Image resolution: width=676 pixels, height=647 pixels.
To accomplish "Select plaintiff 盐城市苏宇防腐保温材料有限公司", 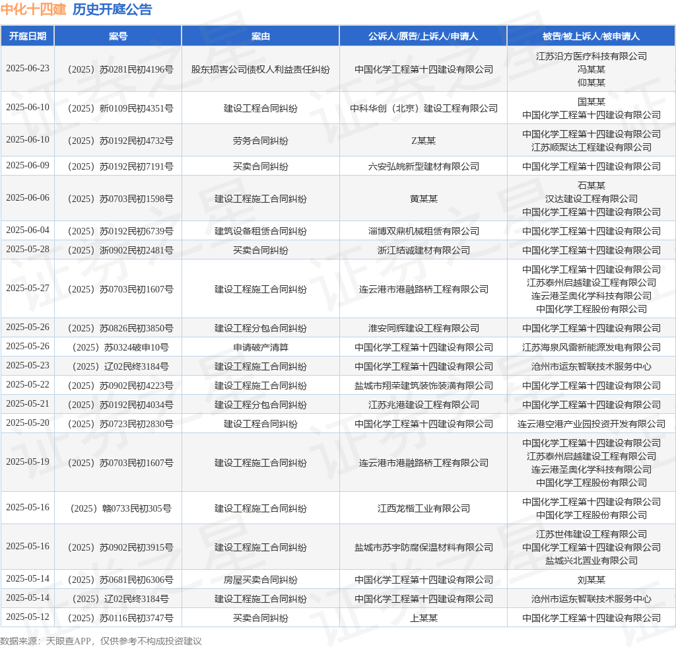I will coord(423,547).
